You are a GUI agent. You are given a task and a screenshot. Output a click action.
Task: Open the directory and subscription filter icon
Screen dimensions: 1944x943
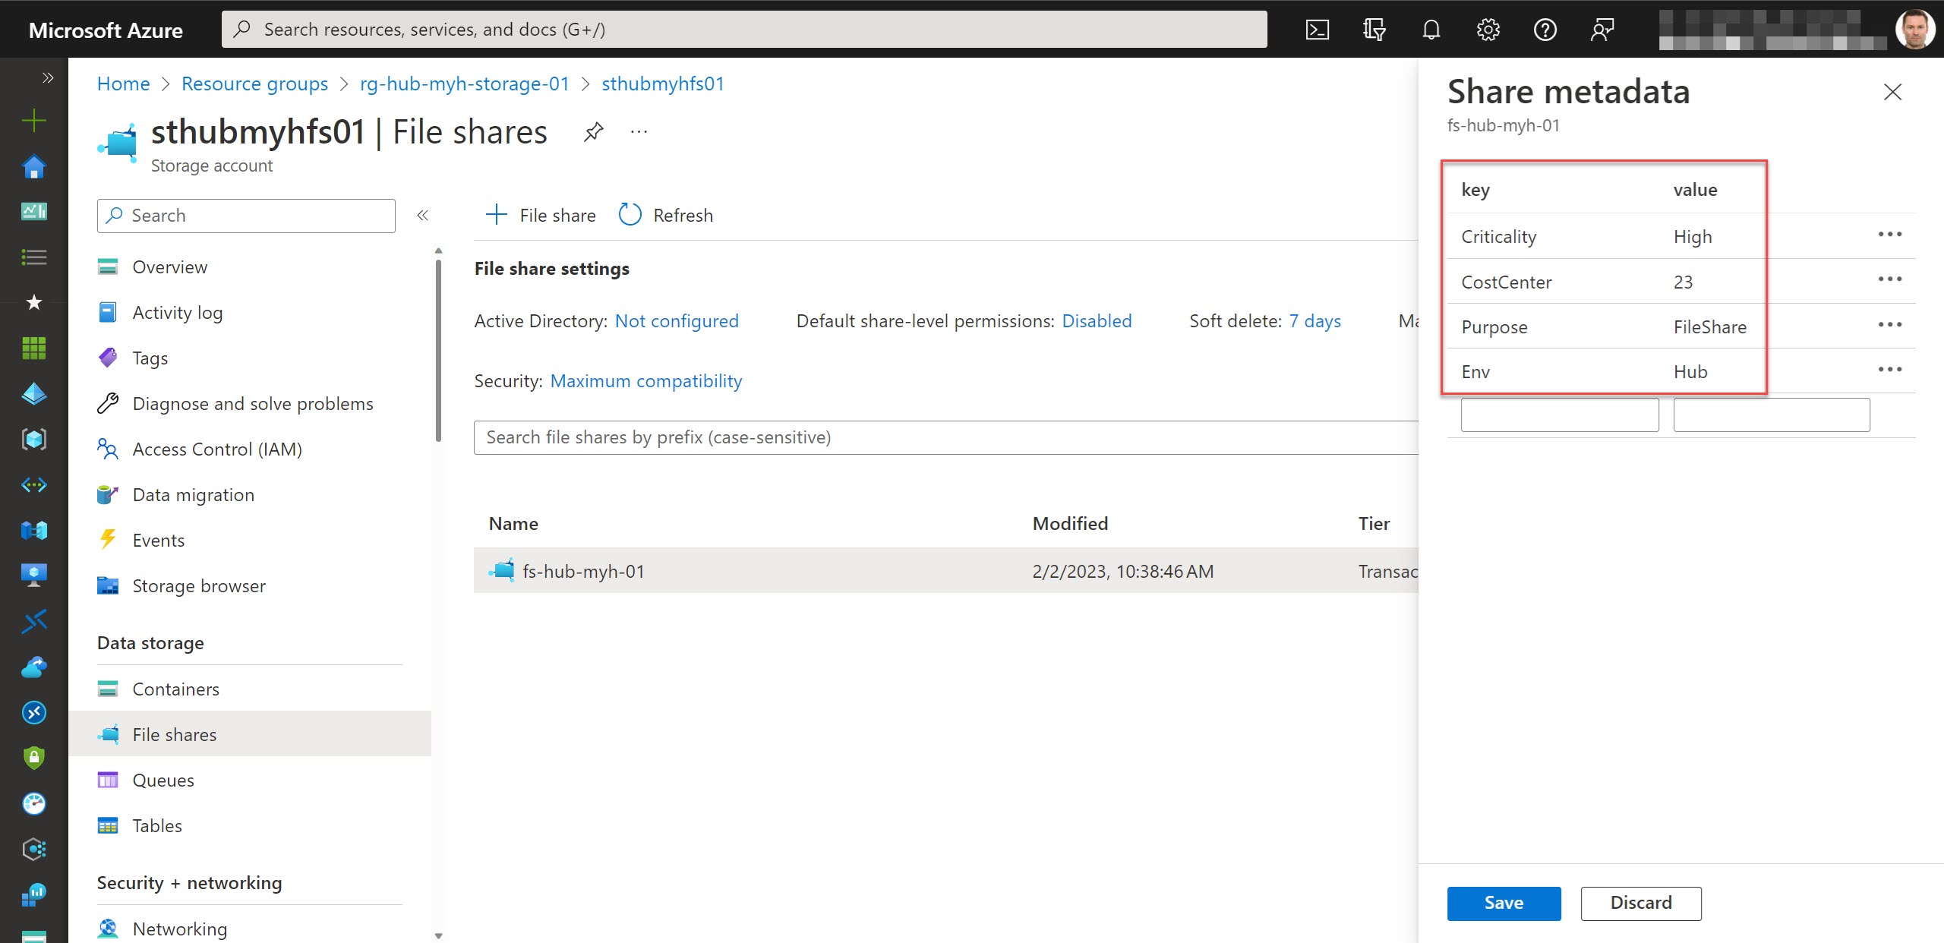coord(1374,29)
